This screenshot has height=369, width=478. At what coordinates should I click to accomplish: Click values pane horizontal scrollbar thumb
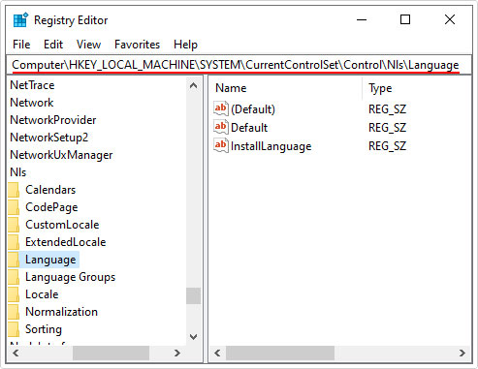click(x=280, y=353)
